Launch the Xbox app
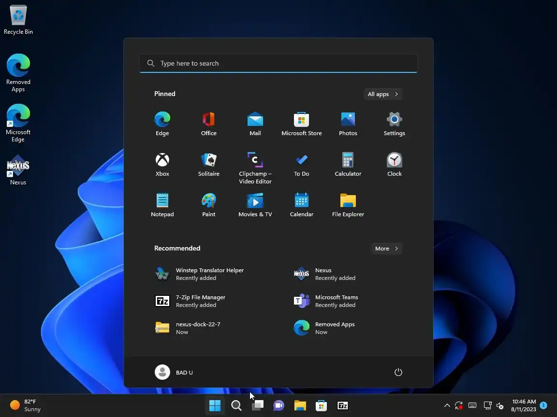Image resolution: width=557 pixels, height=417 pixels. coord(162,164)
